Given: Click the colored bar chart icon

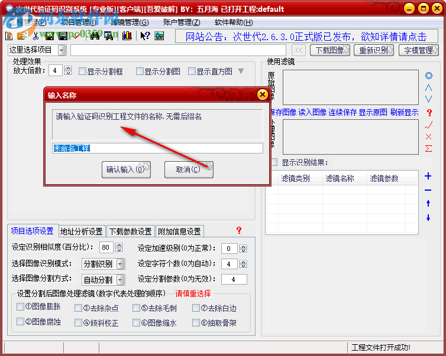Looking at the screenshot, I should (127, 36).
